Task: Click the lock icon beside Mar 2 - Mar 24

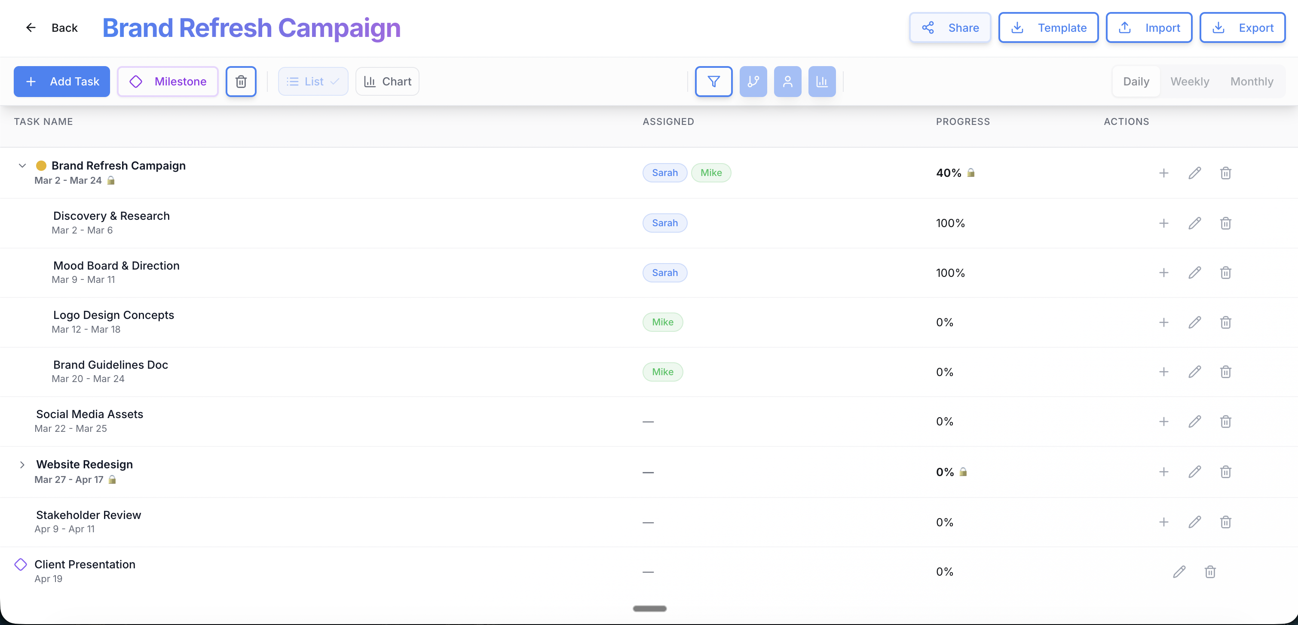Action: click(111, 180)
